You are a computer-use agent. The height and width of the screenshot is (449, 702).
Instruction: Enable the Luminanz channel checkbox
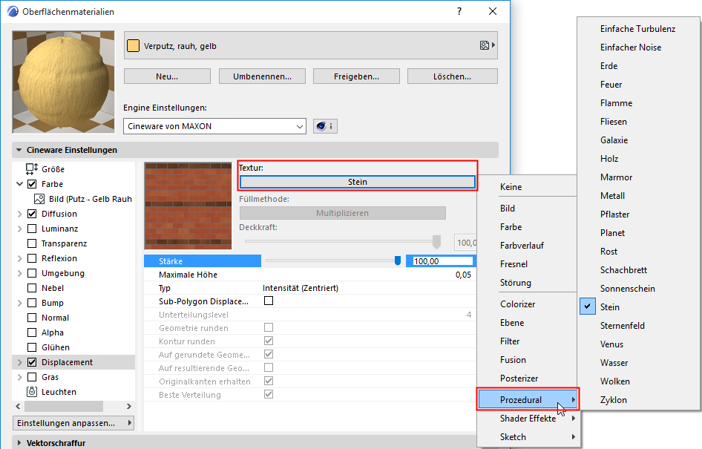pos(32,229)
